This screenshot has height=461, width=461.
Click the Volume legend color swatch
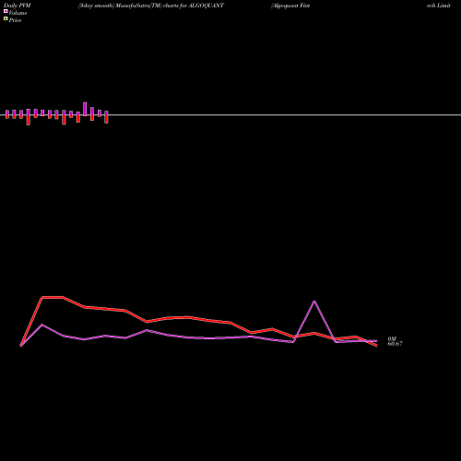tap(6, 11)
